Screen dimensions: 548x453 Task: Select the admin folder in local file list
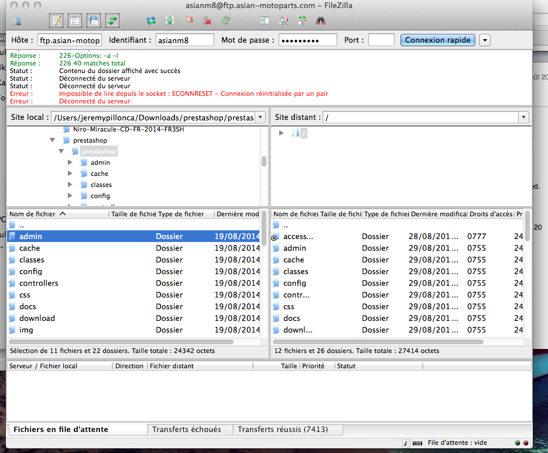(133, 236)
